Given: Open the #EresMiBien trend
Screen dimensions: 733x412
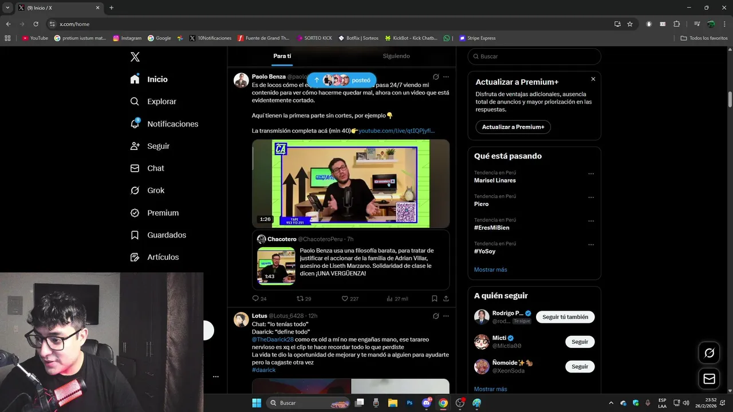Looking at the screenshot, I should (491, 228).
